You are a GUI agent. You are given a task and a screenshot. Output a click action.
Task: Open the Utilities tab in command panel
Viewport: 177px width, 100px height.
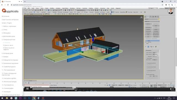(158, 17)
